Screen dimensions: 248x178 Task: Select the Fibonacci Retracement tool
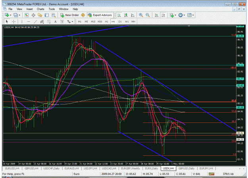point(49,22)
